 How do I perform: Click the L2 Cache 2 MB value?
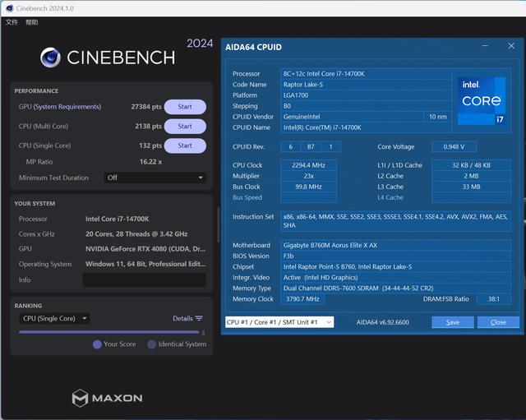(471, 176)
